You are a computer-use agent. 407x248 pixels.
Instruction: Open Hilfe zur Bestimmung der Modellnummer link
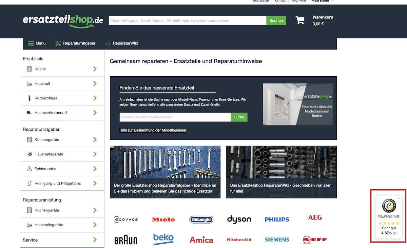[153, 130]
